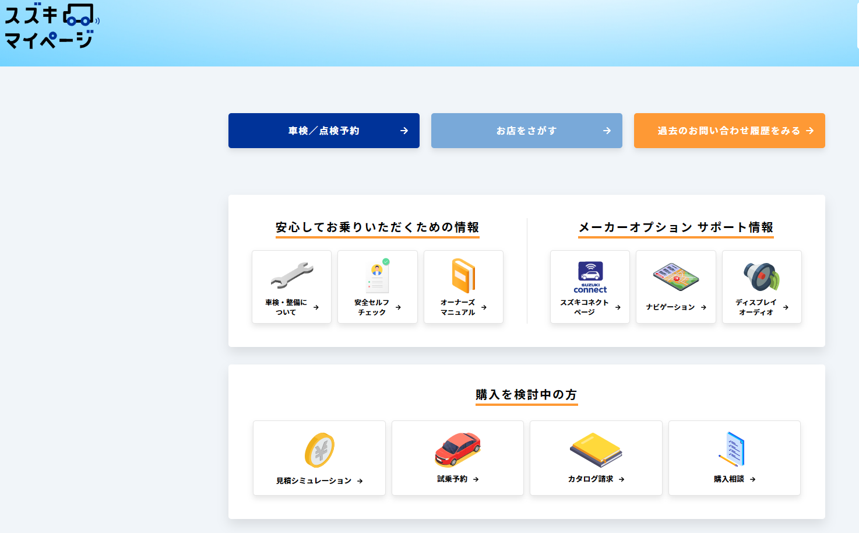
Task: Open the display audio speaker icon
Action: 761,276
